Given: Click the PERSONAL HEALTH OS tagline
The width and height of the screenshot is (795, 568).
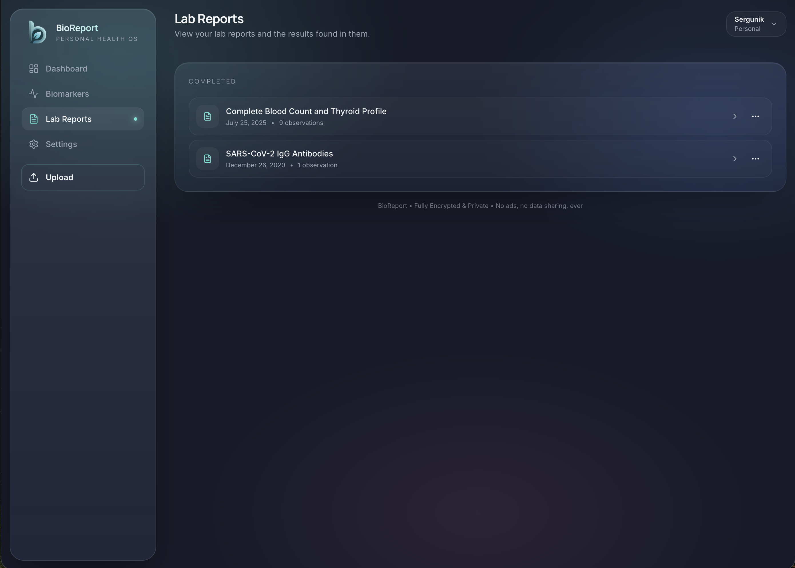Looking at the screenshot, I should point(97,39).
